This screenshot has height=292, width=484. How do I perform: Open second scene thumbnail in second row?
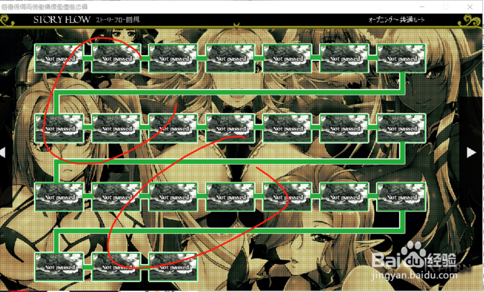tap(116, 128)
